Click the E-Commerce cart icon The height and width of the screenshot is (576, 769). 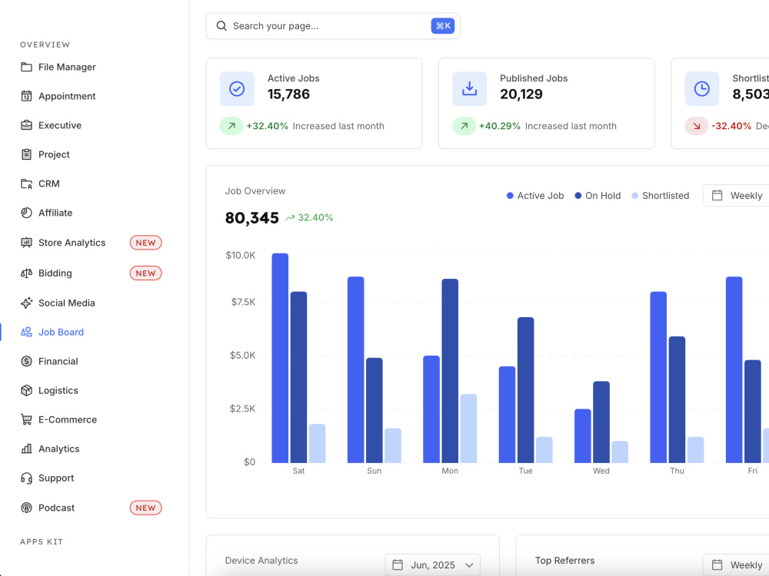26,420
